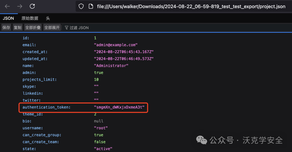This screenshot has height=152, width=292.
Task: Select the id key
Action: [x=26, y=38]
